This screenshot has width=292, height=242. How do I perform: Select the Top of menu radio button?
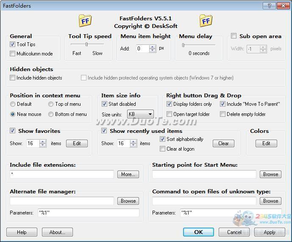point(51,104)
